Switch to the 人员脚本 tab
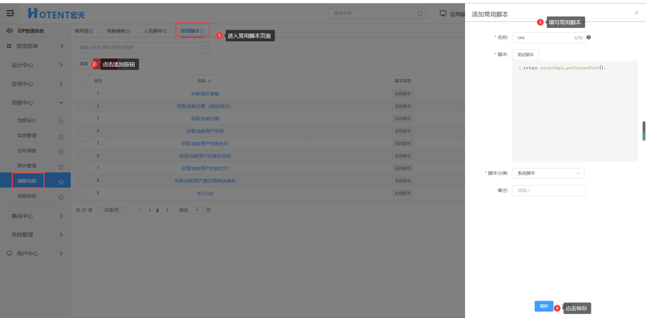Screen dimensions: 646x318 tap(155, 31)
